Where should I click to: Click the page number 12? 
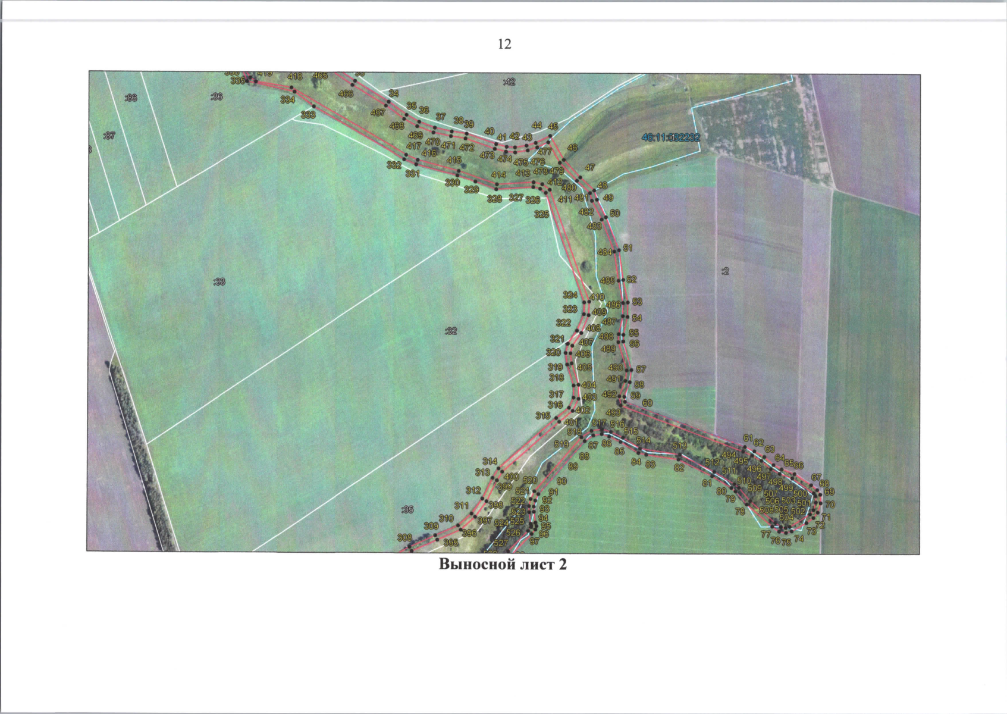pos(504,44)
